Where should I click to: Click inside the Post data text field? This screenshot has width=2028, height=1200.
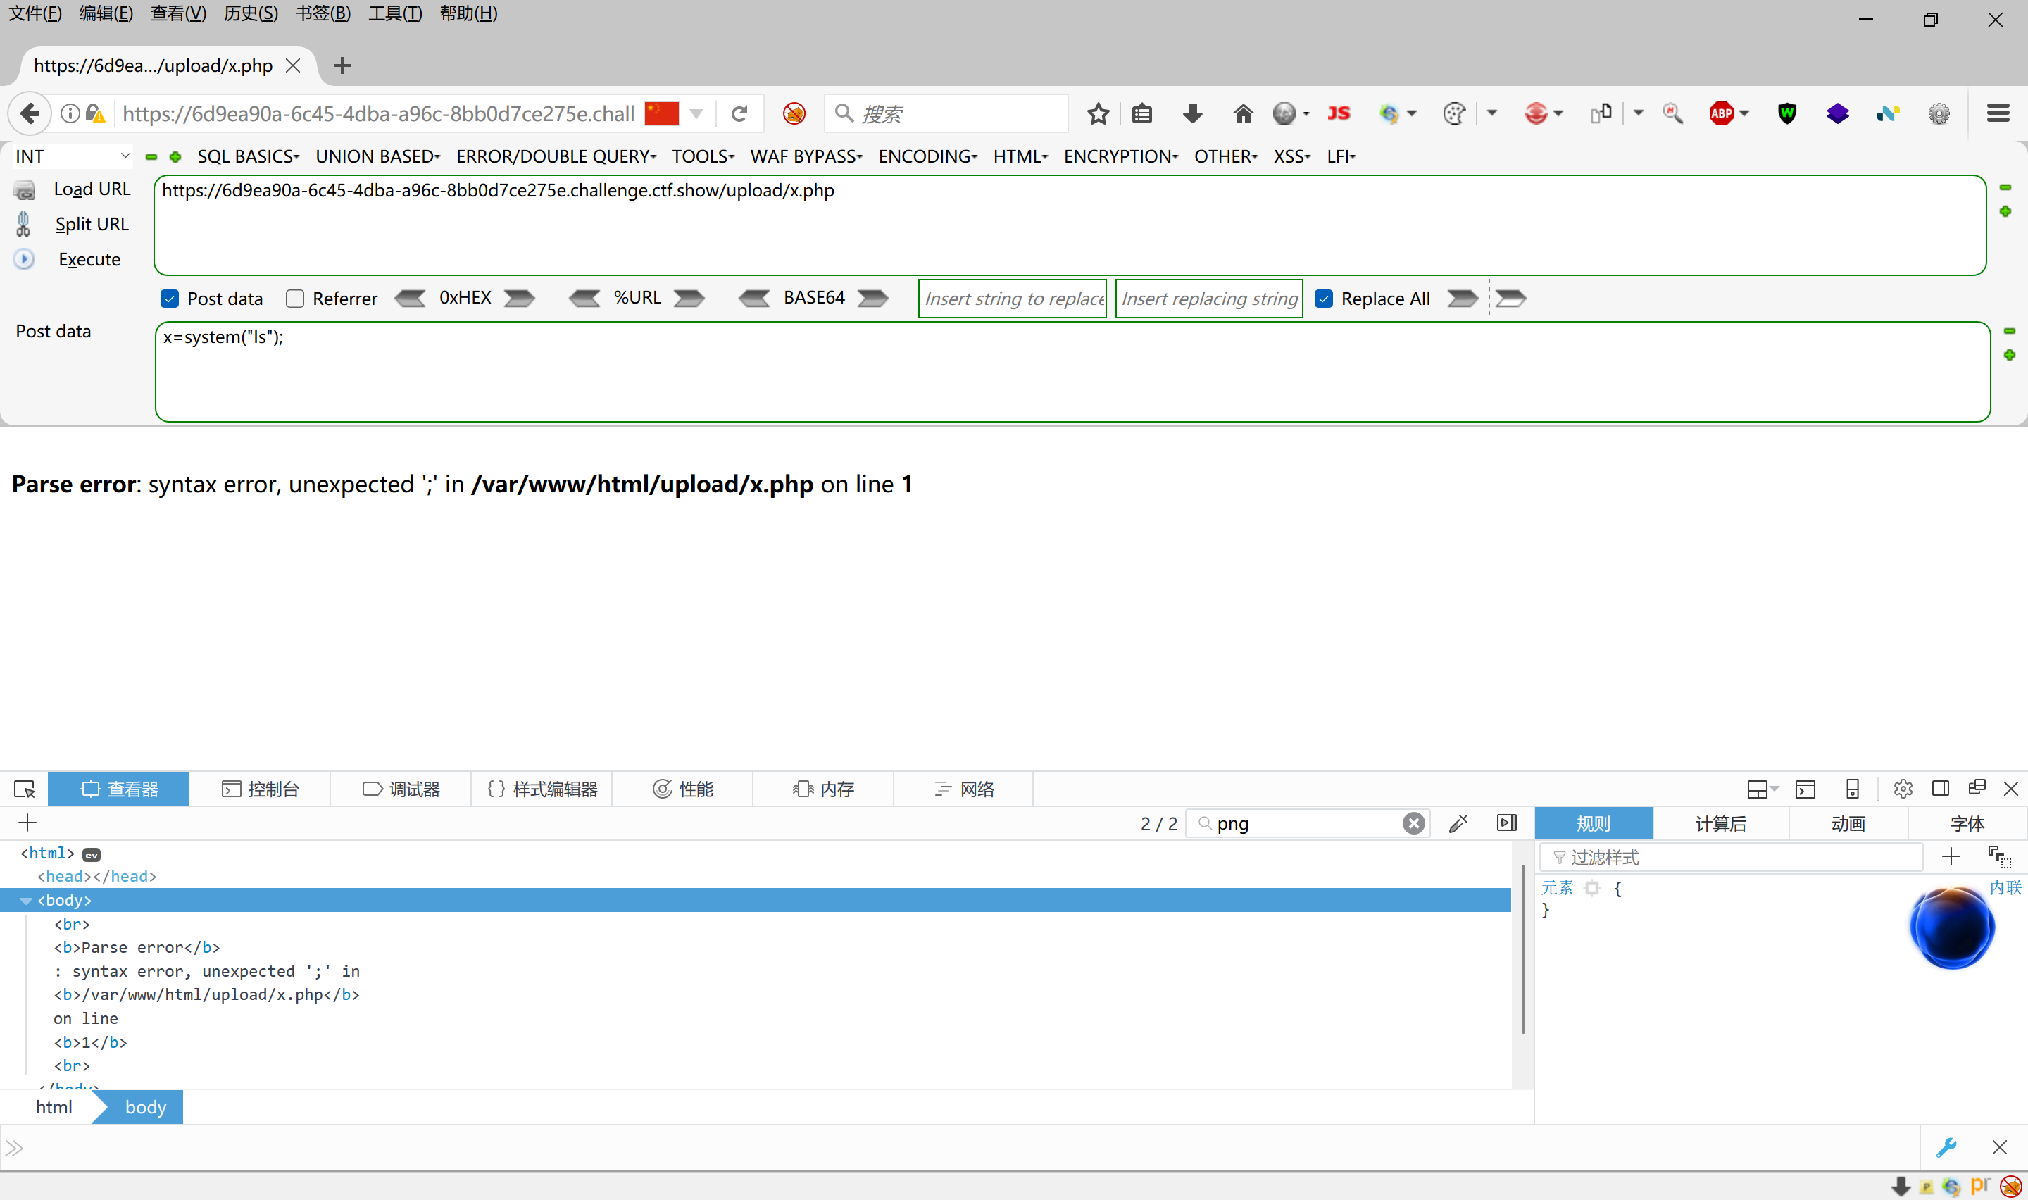pos(1071,372)
